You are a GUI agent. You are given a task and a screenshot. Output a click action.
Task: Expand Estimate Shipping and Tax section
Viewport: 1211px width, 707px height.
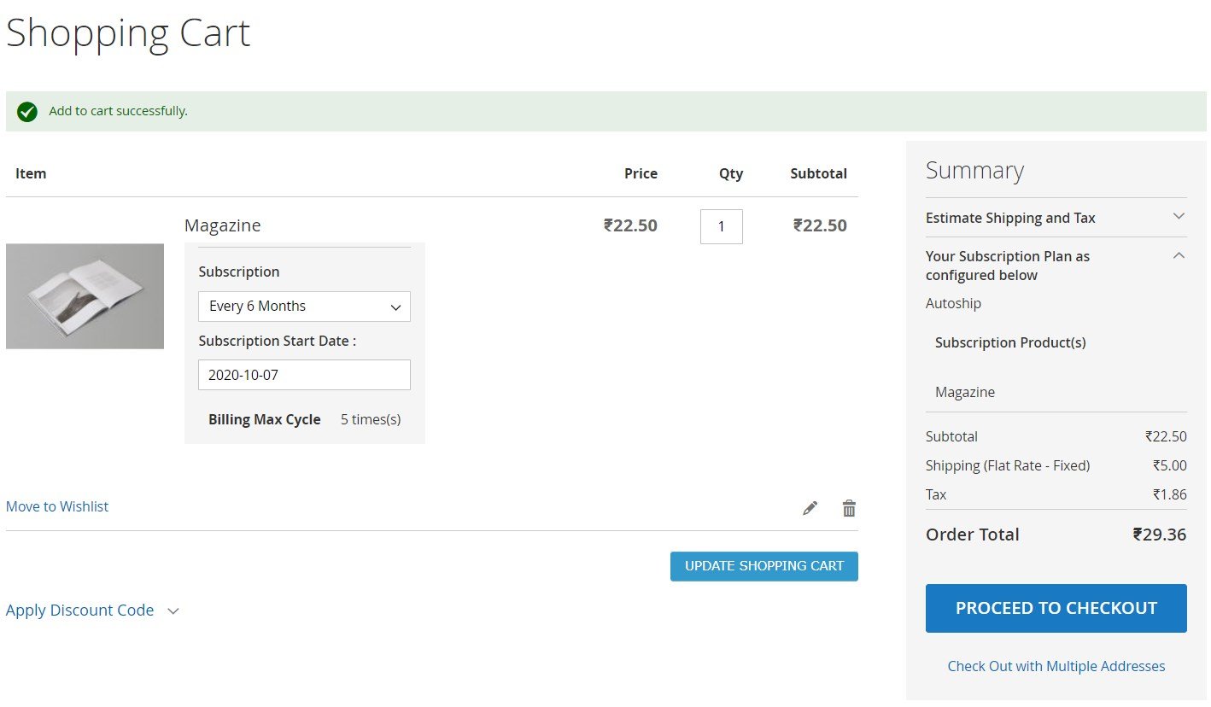[1056, 218]
